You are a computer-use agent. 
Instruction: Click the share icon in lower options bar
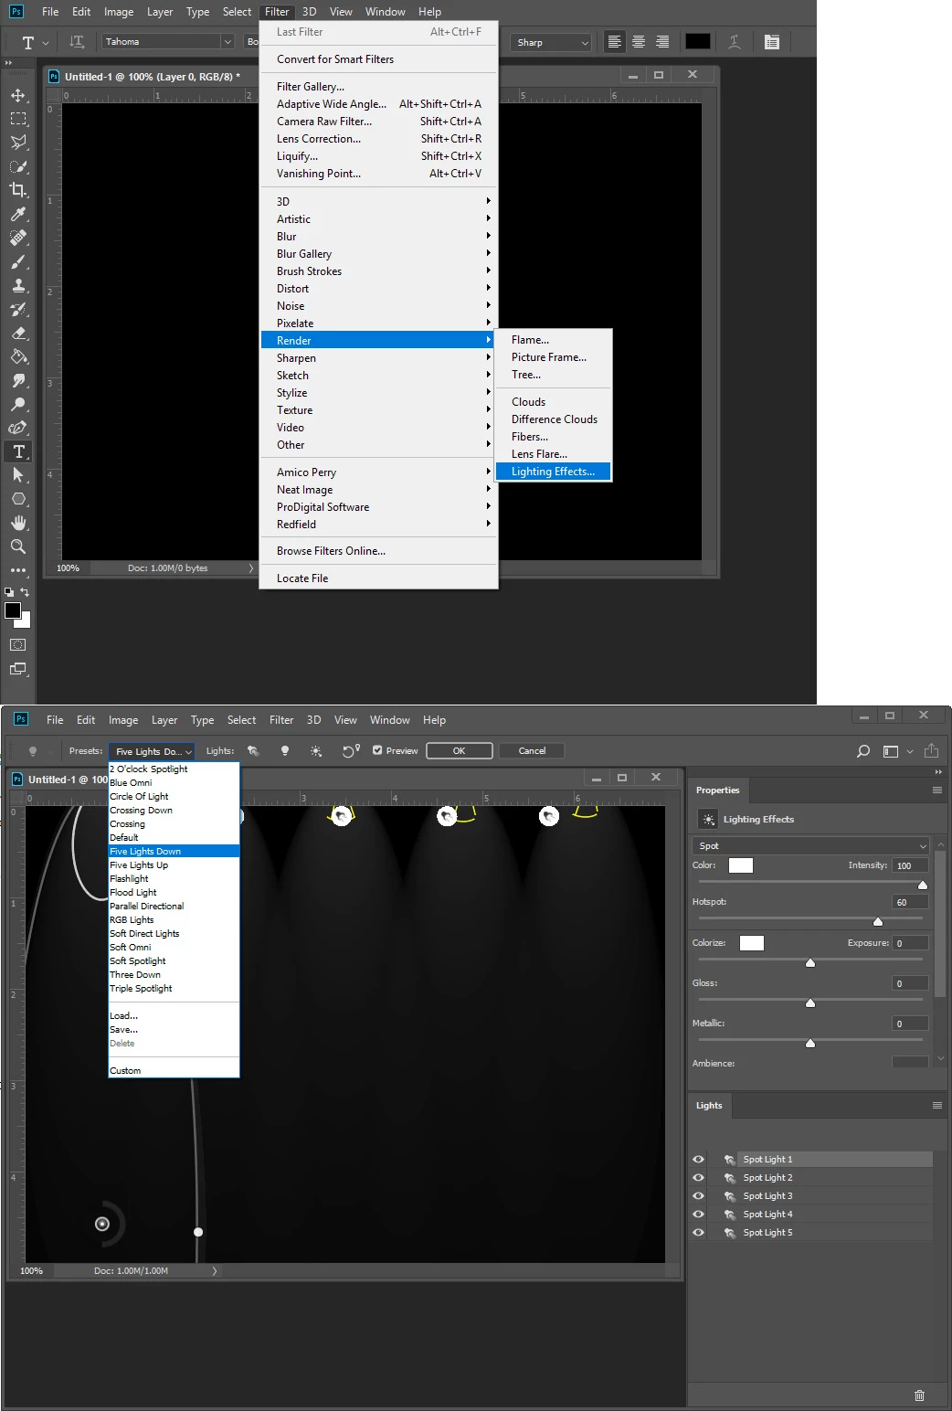coord(931,750)
